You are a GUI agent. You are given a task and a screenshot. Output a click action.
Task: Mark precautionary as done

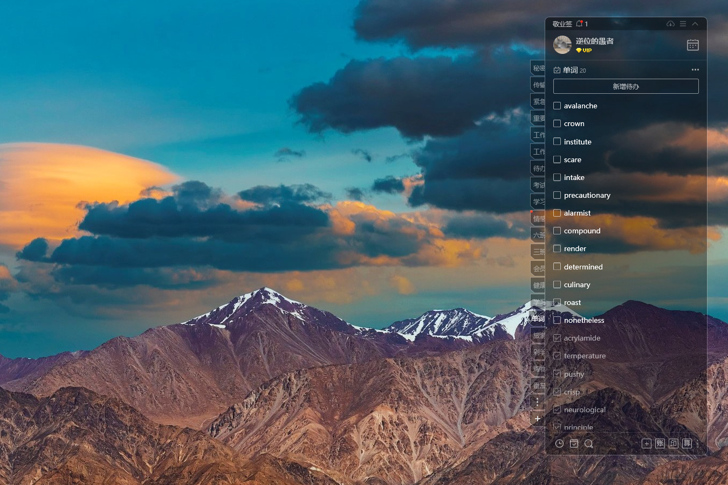557,195
